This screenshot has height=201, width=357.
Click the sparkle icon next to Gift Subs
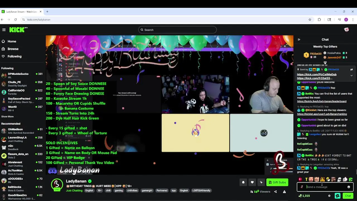(261, 182)
